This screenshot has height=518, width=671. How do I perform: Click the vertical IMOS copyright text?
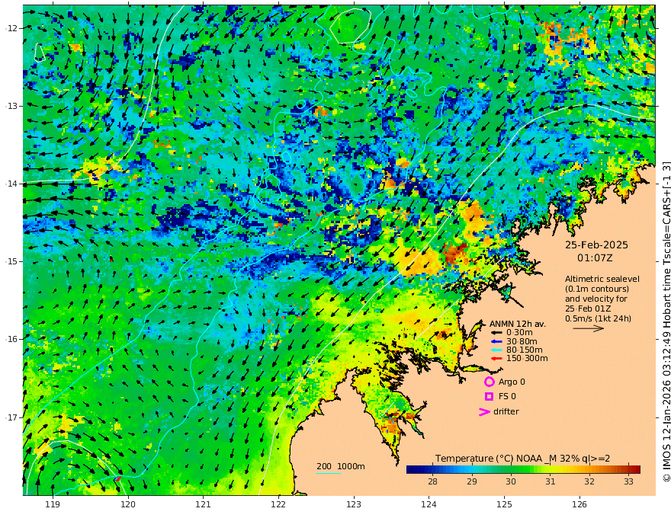[666, 321]
